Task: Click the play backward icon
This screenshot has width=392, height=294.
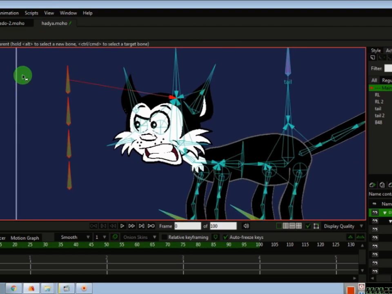Action: pyautogui.click(x=113, y=226)
